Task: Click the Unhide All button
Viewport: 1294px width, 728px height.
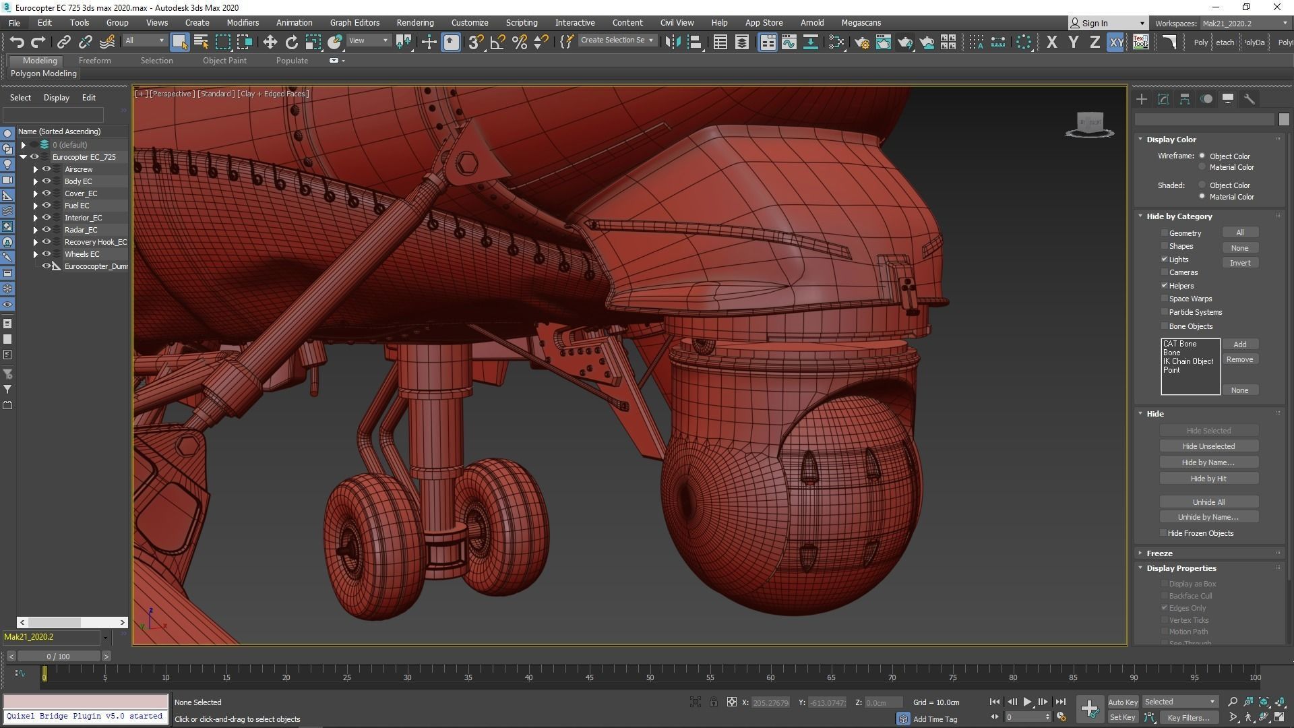Action: pyautogui.click(x=1208, y=502)
